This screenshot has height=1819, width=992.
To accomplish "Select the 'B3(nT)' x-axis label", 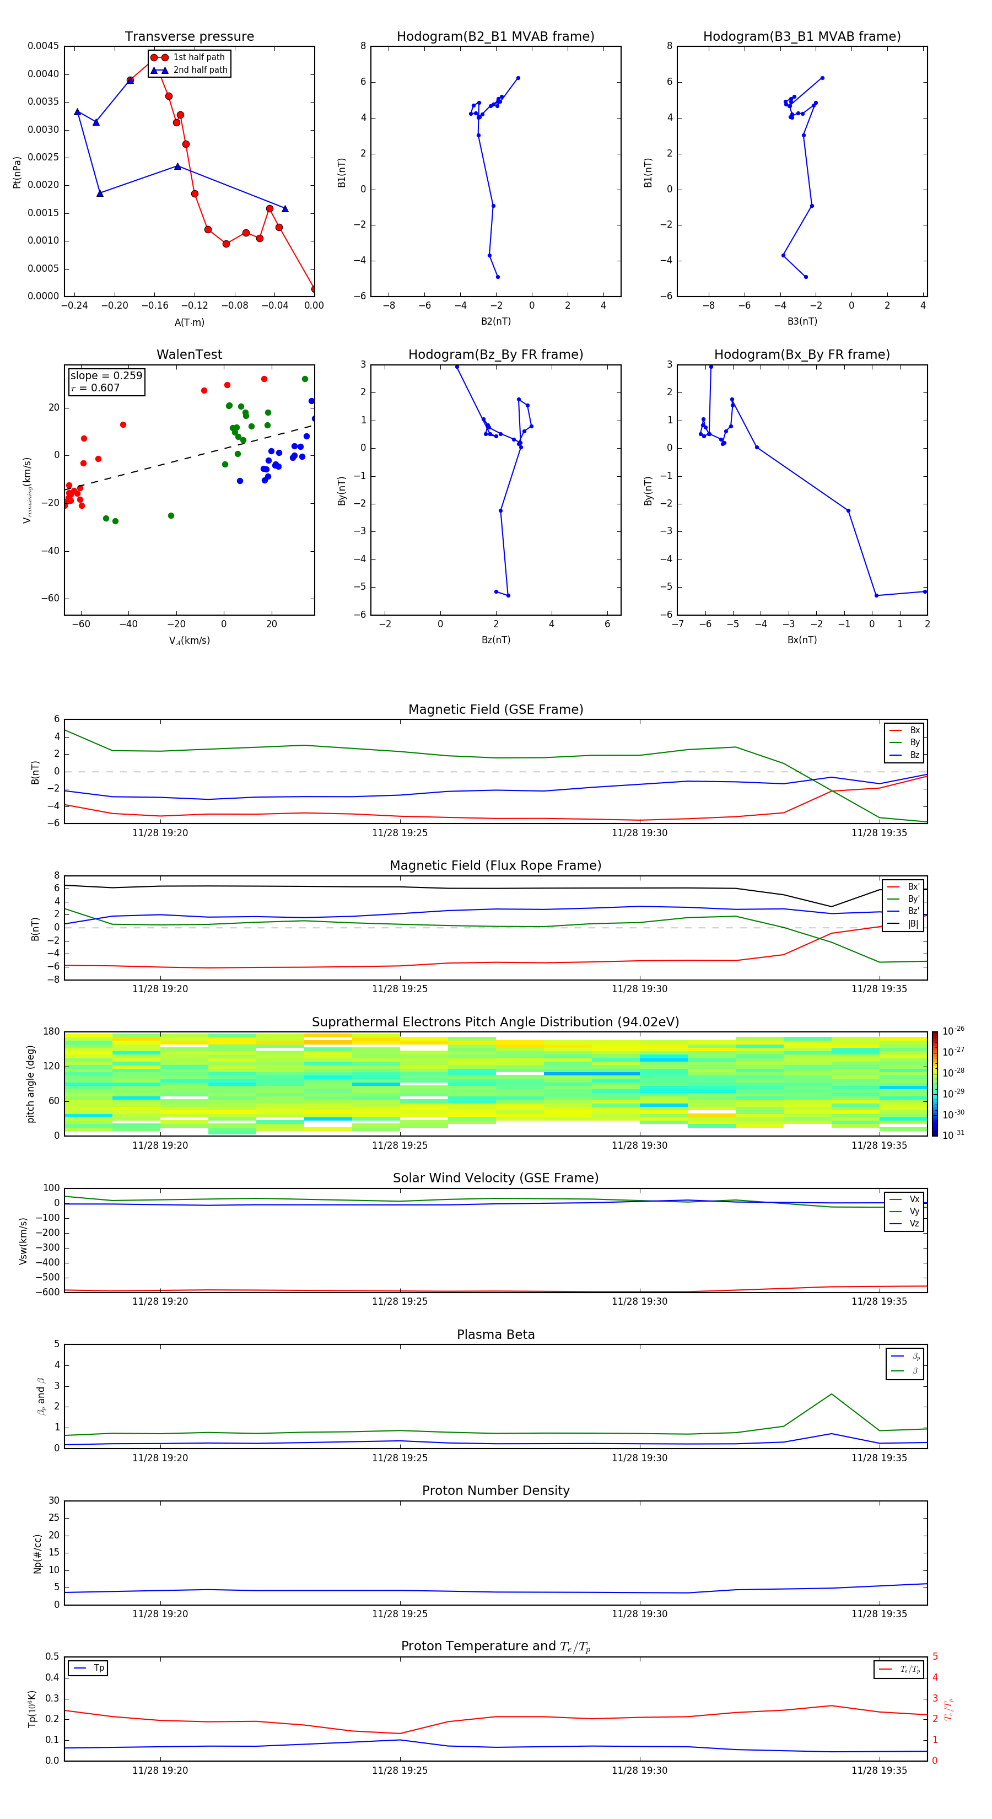I will click(802, 321).
